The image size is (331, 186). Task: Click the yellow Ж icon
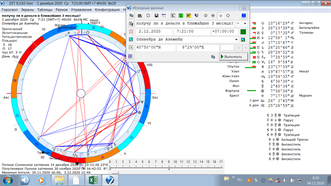click(x=189, y=15)
